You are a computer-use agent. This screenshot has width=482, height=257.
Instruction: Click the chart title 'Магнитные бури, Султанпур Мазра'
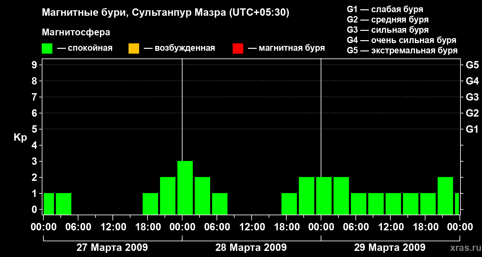165,13
